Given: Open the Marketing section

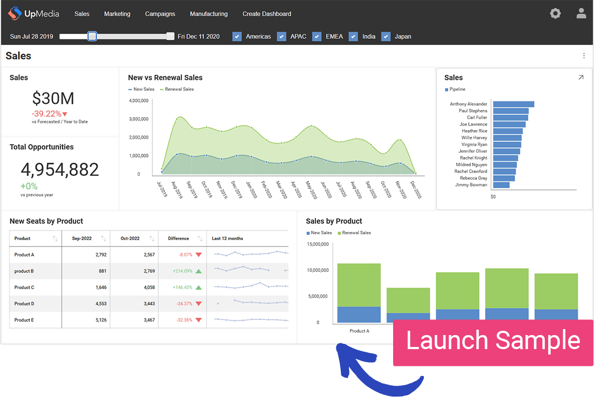Looking at the screenshot, I should click(x=117, y=13).
